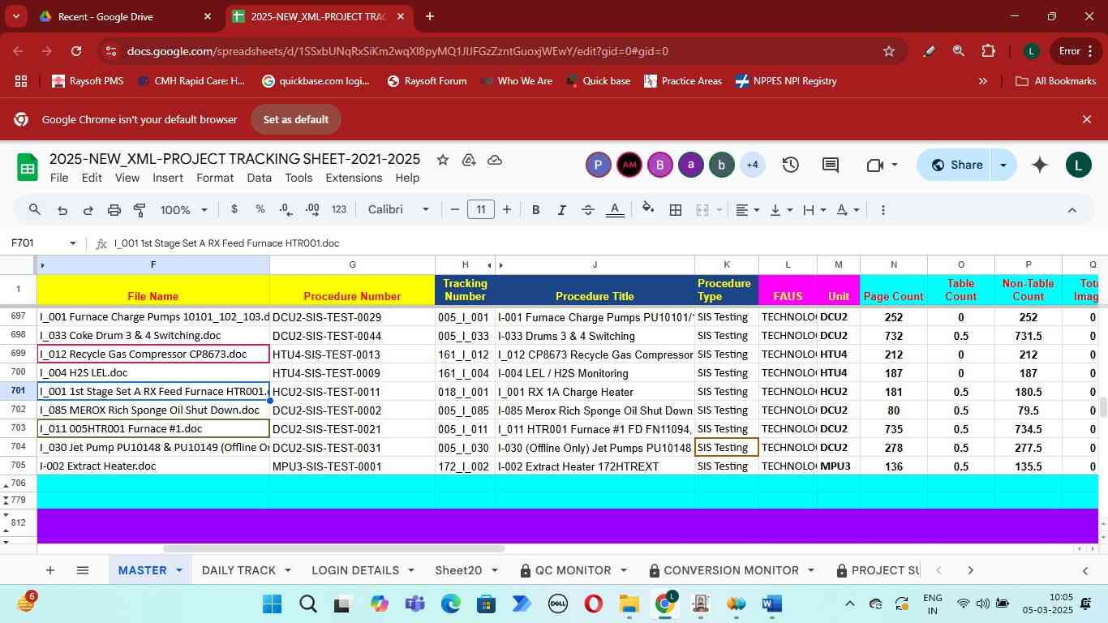Decrease font size with minus icon
The width and height of the screenshot is (1108, 623).
[455, 210]
